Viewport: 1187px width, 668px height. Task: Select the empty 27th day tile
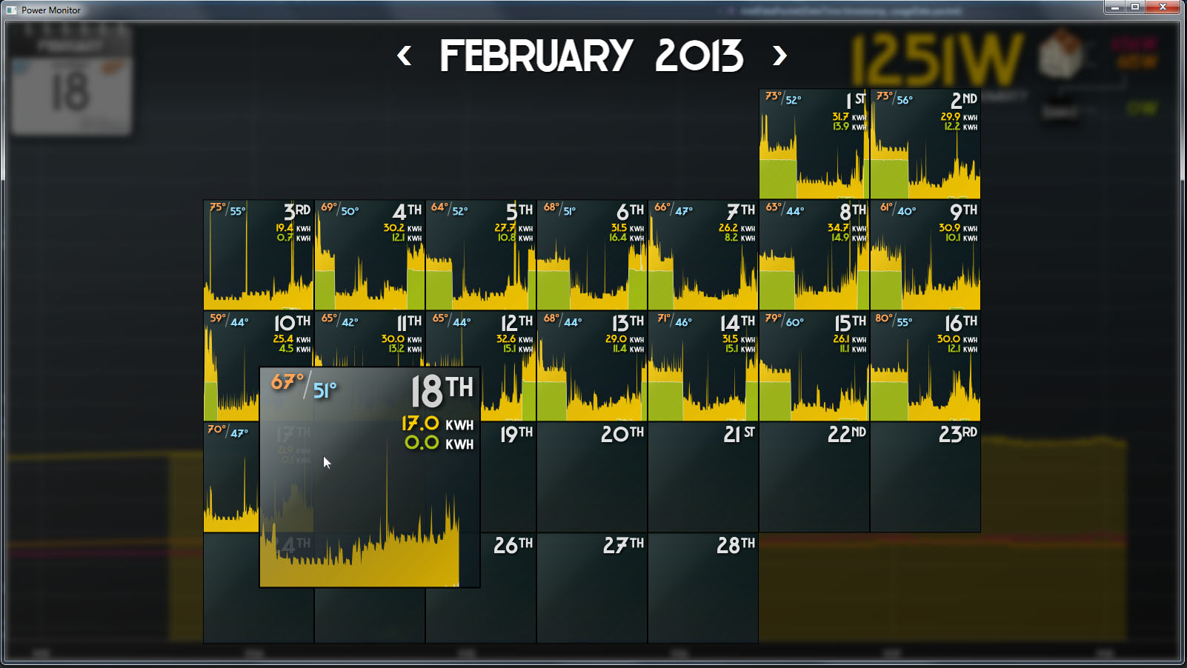591,589
